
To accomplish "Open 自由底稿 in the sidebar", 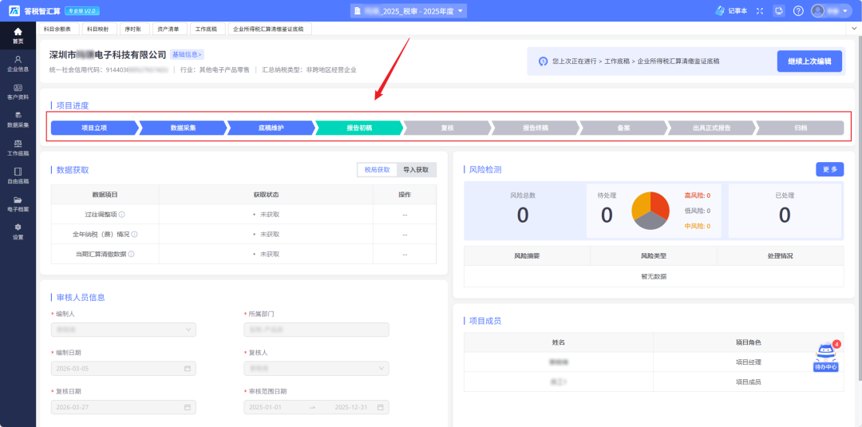I will coord(18,176).
